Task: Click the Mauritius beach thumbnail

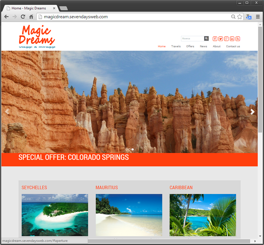Action: coord(129,215)
